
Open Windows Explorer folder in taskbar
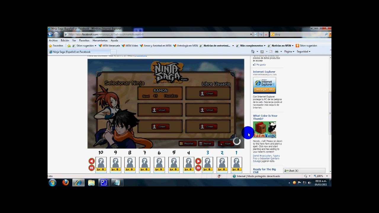91,183
